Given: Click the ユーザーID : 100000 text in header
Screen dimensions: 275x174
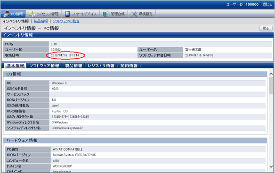Looking at the screenshot, I should [x=242, y=4].
